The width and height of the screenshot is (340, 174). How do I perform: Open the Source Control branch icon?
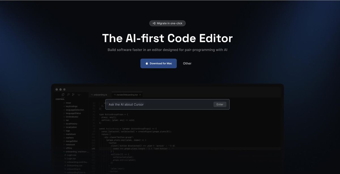(73, 95)
